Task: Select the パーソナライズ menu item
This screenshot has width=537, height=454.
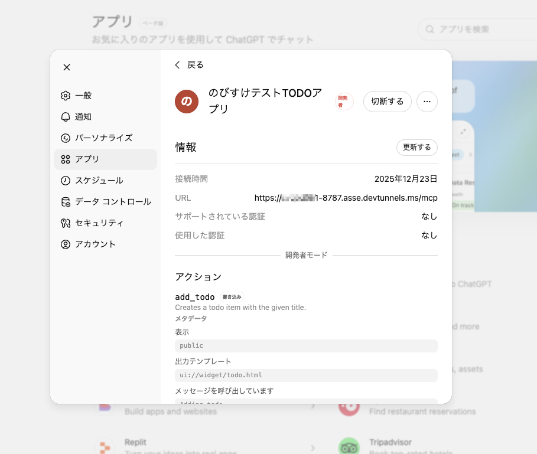Action: (x=106, y=138)
